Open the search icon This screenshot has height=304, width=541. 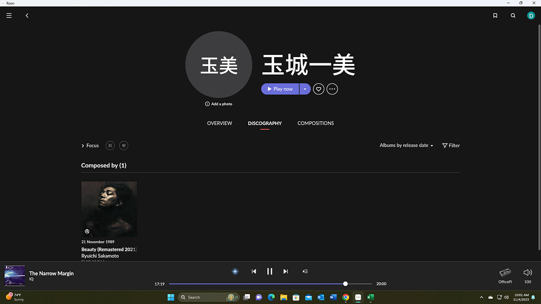[x=513, y=15]
